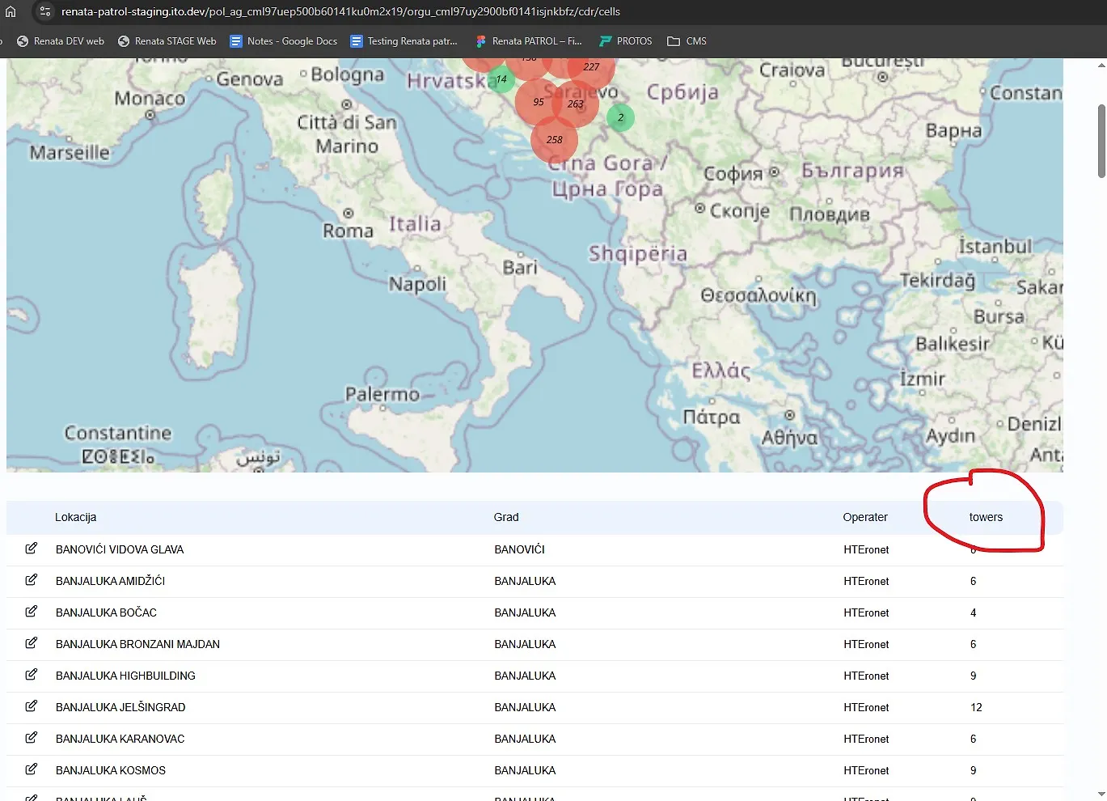Open site info icon in address bar
This screenshot has height=801, width=1107.
coord(45,12)
